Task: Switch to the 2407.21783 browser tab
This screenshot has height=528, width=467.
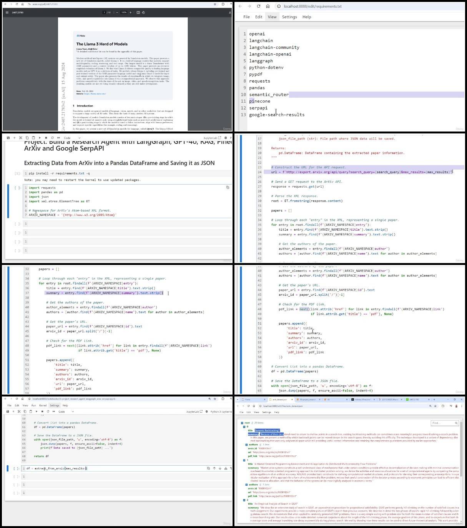Action: tap(417, 400)
